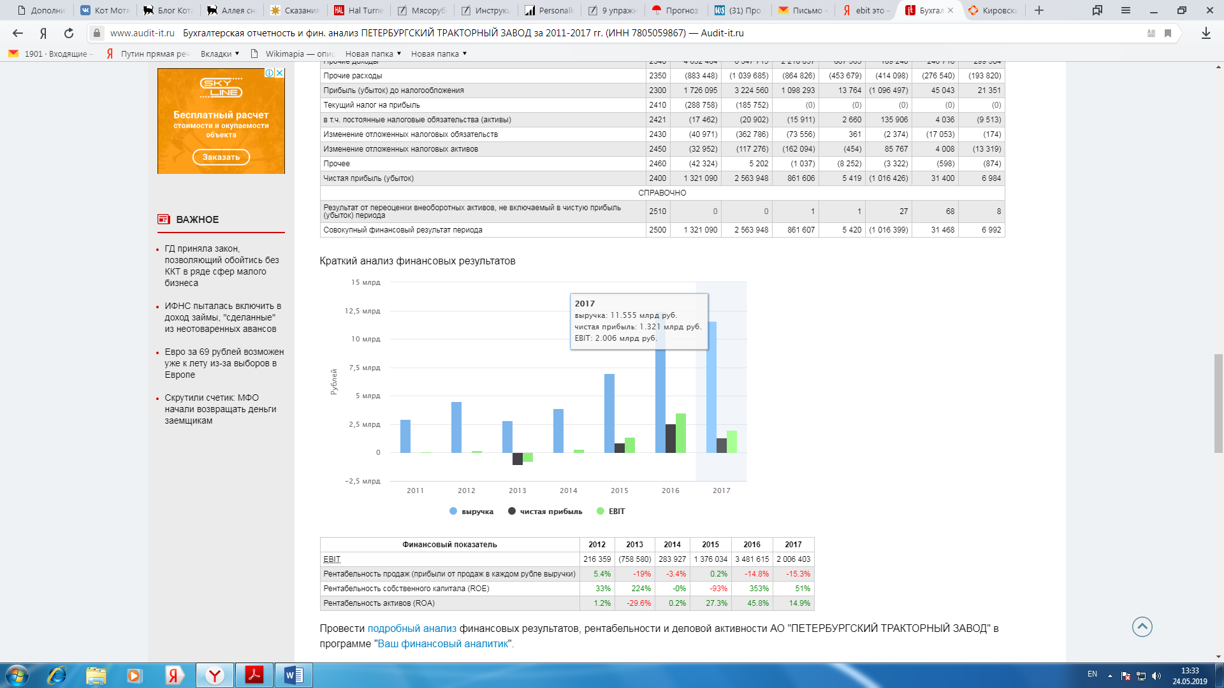Toggle EBIT series in chart legend
Image resolution: width=1224 pixels, height=688 pixels.
pyautogui.click(x=611, y=512)
